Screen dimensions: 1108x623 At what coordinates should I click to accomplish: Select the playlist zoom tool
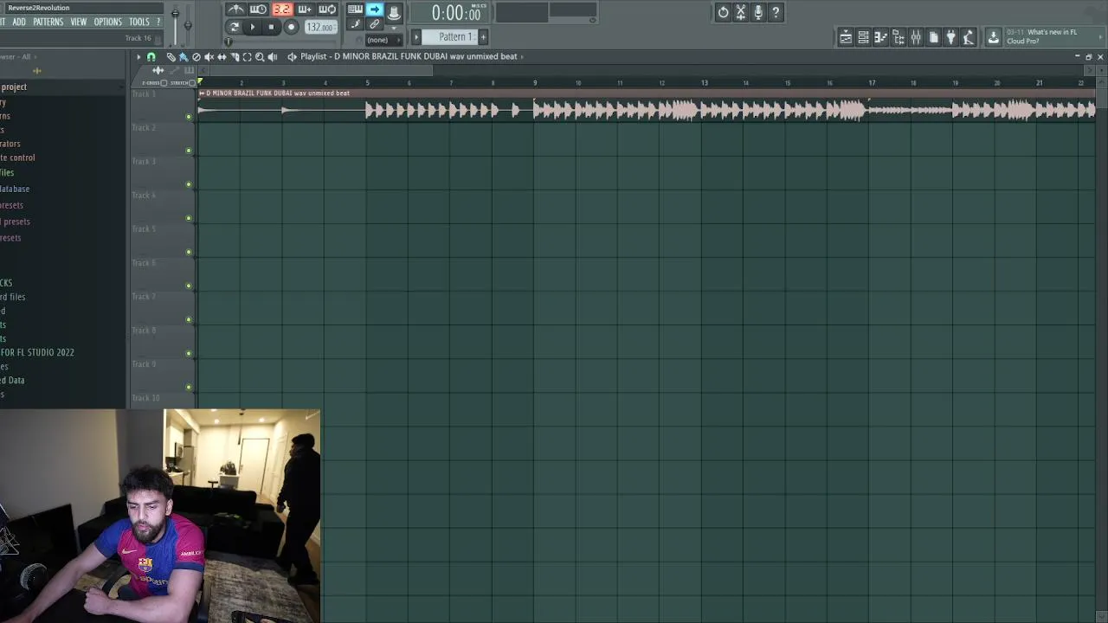[260, 57]
